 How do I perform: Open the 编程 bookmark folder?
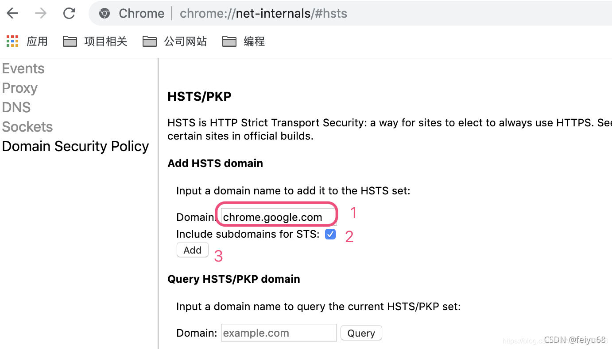click(244, 42)
